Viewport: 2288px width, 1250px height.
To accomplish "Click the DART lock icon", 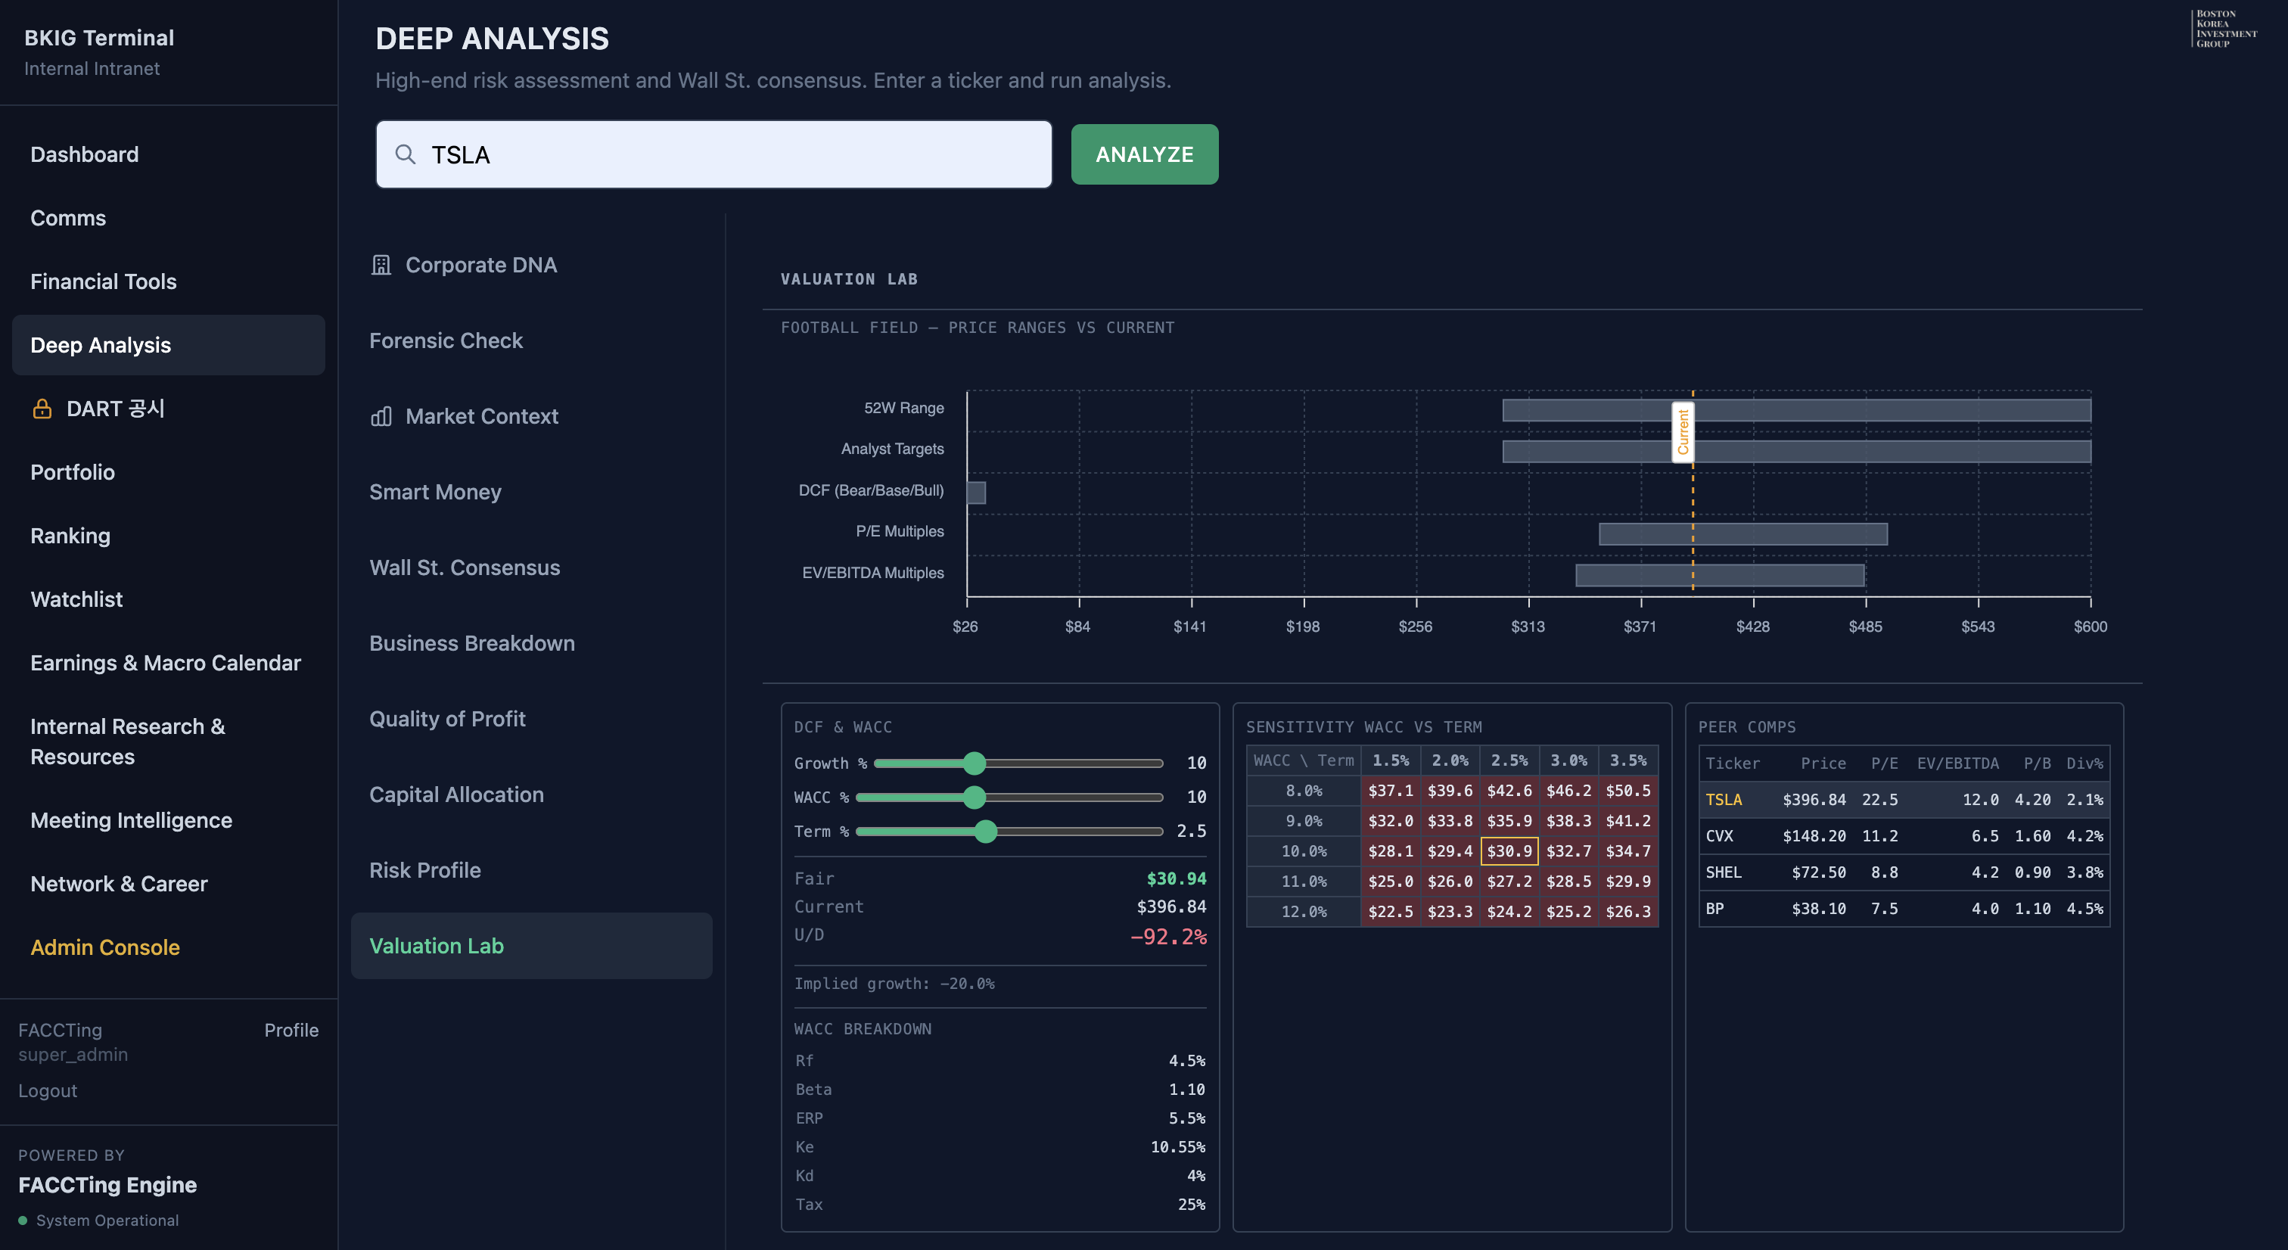I will pos(42,409).
